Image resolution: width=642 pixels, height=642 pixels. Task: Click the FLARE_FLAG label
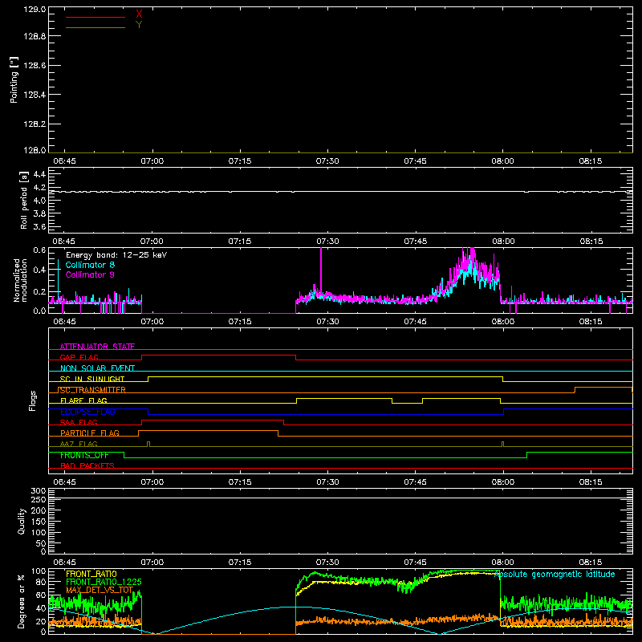[83, 400]
